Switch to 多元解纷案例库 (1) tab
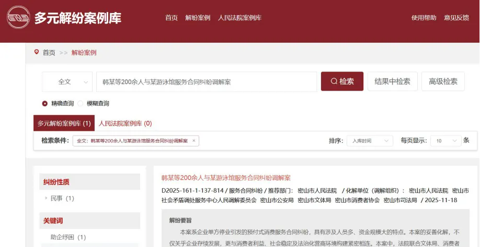The width and height of the screenshot is (480, 247). point(64,123)
